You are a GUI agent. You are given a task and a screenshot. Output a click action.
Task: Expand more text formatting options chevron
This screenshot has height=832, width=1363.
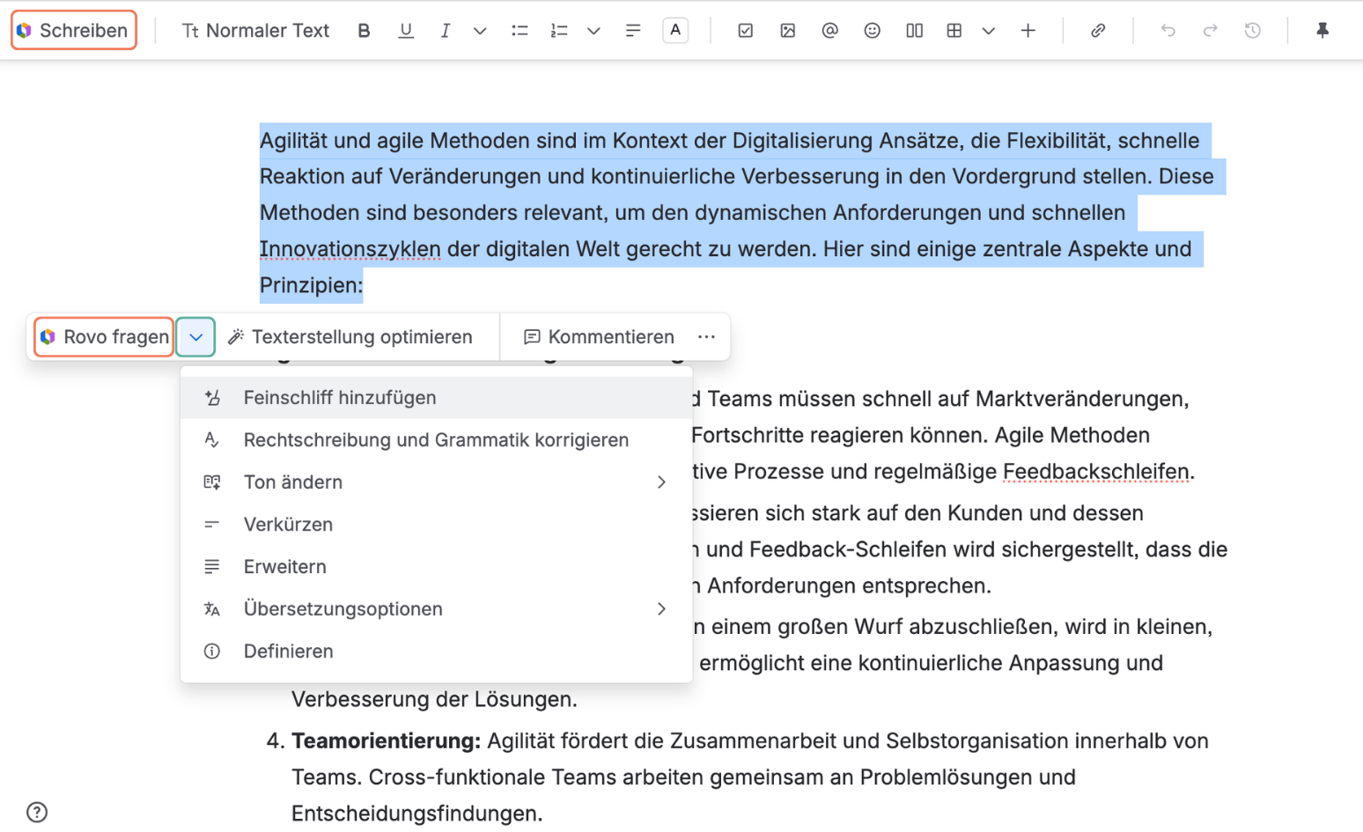coord(480,31)
